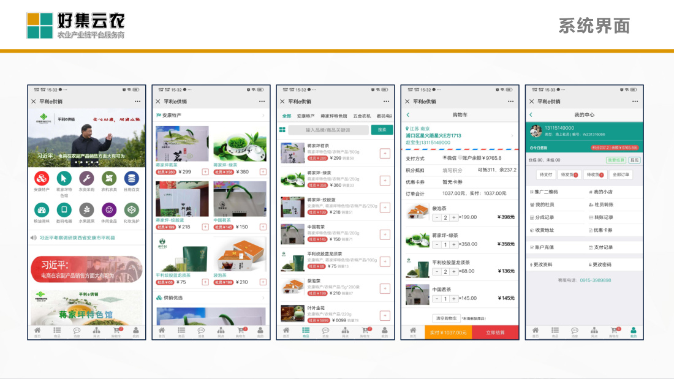Expand 供销优选 section chevron
Image resolution: width=674 pixels, height=379 pixels.
coord(263,298)
